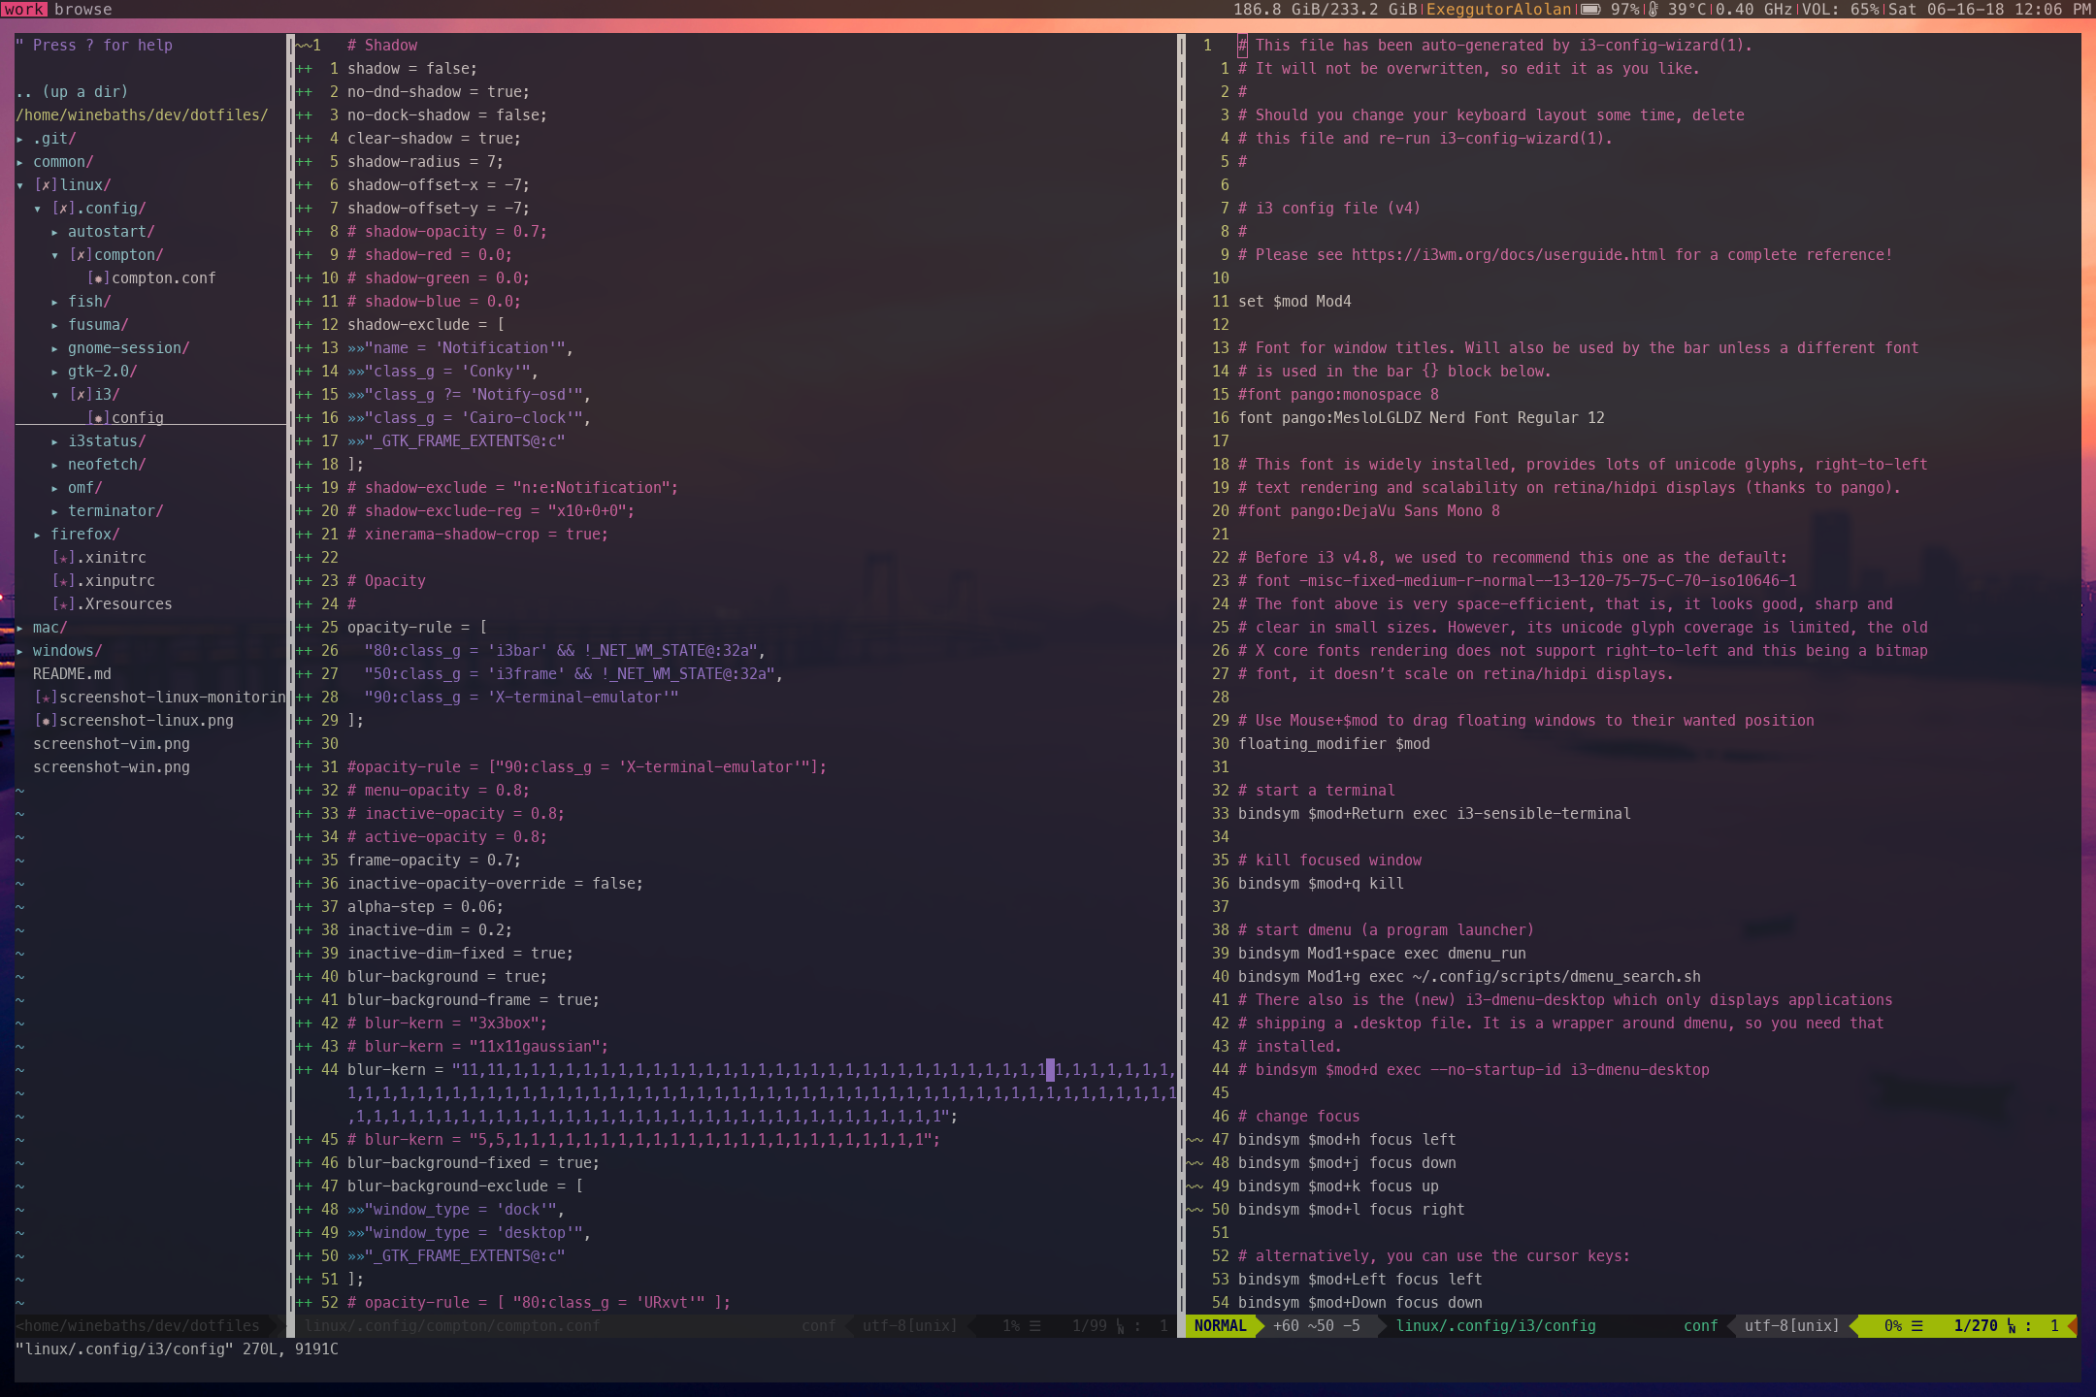Image resolution: width=2096 pixels, height=1397 pixels.
Task: Click the git flag marker beside compton.conf
Action: tap(98, 278)
